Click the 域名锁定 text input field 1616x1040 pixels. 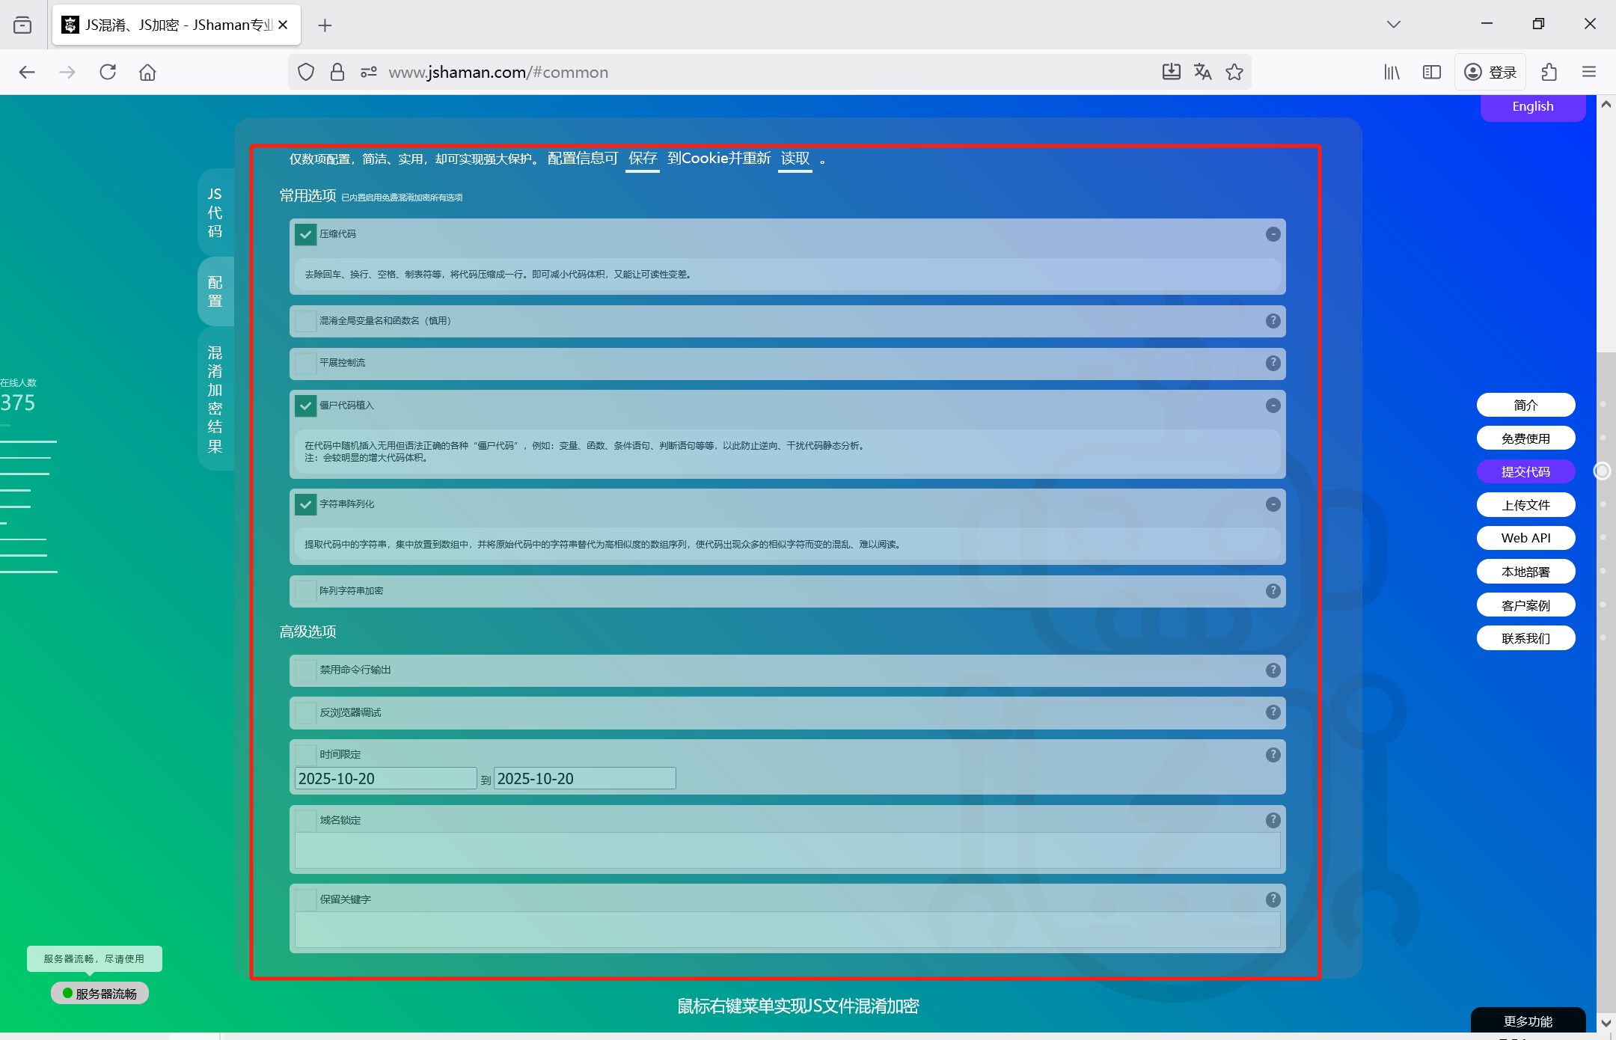click(x=787, y=851)
